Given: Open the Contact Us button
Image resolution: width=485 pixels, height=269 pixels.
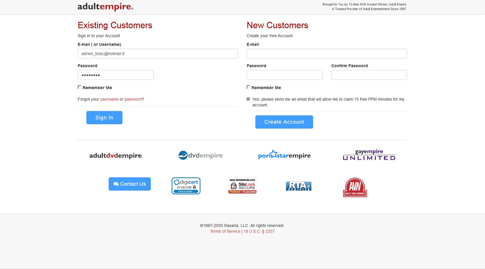Looking at the screenshot, I should click(130, 184).
